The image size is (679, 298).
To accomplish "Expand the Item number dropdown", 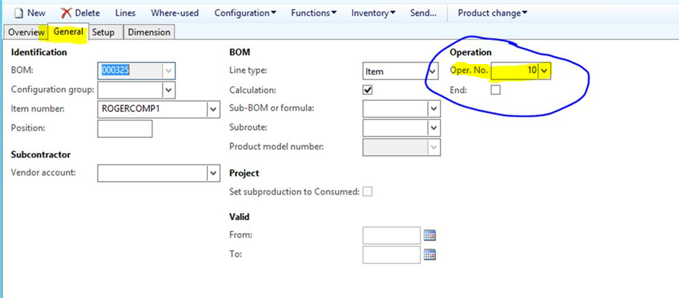I will (x=213, y=109).
